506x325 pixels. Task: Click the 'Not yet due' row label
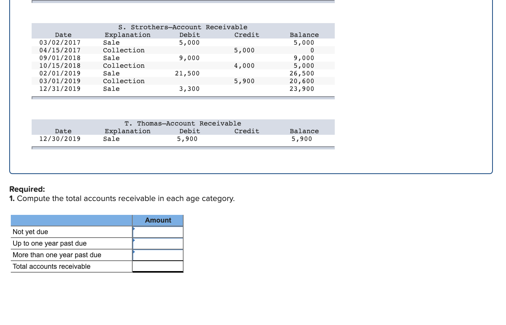pyautogui.click(x=30, y=232)
